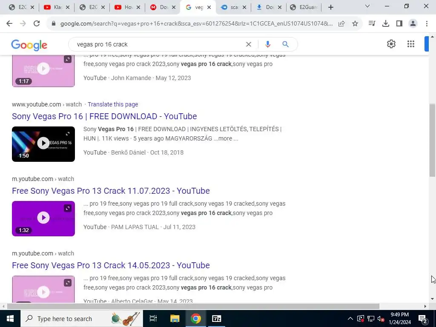
Task: Open Chrome profile avatar
Action: (x=413, y=24)
